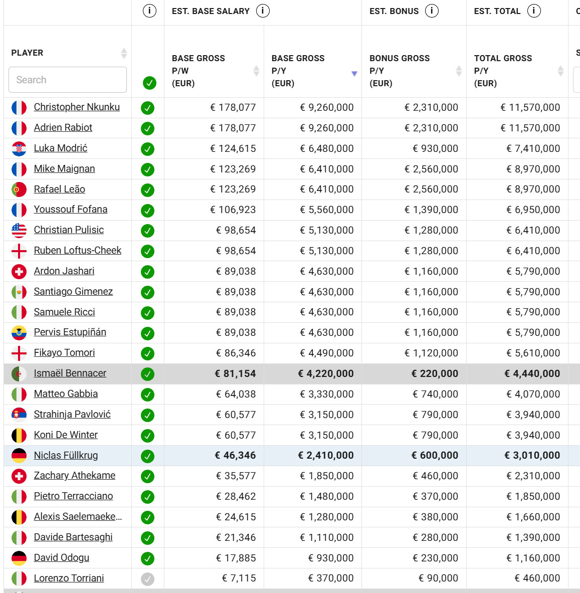Click the France flag beside Christopher Nkunku

[x=19, y=107]
